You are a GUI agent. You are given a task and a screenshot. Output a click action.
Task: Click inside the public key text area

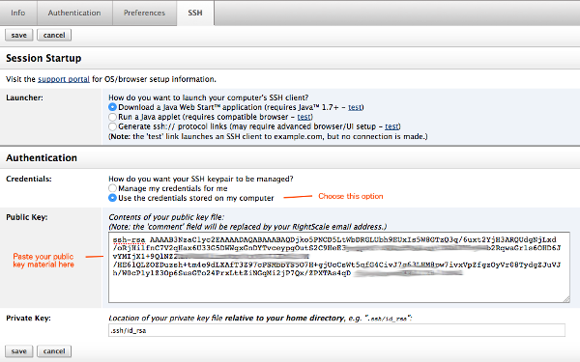339,267
